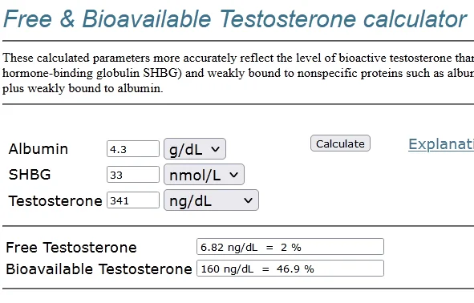Click the Bioavailable Testosterone result label
The image size is (474, 303).
[99, 269]
